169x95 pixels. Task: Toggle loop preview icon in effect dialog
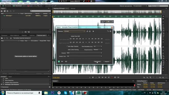(x=66, y=61)
